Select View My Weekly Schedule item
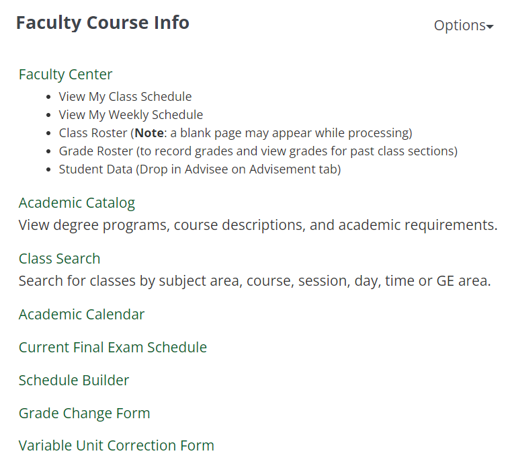 [130, 115]
